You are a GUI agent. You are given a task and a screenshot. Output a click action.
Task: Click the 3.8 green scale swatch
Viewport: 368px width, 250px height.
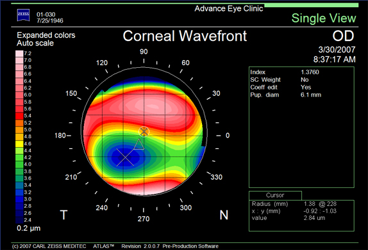tap(19, 171)
